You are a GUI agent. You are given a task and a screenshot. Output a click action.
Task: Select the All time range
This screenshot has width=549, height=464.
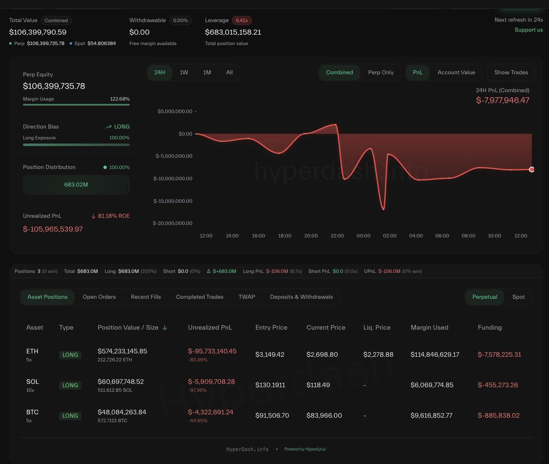click(229, 73)
